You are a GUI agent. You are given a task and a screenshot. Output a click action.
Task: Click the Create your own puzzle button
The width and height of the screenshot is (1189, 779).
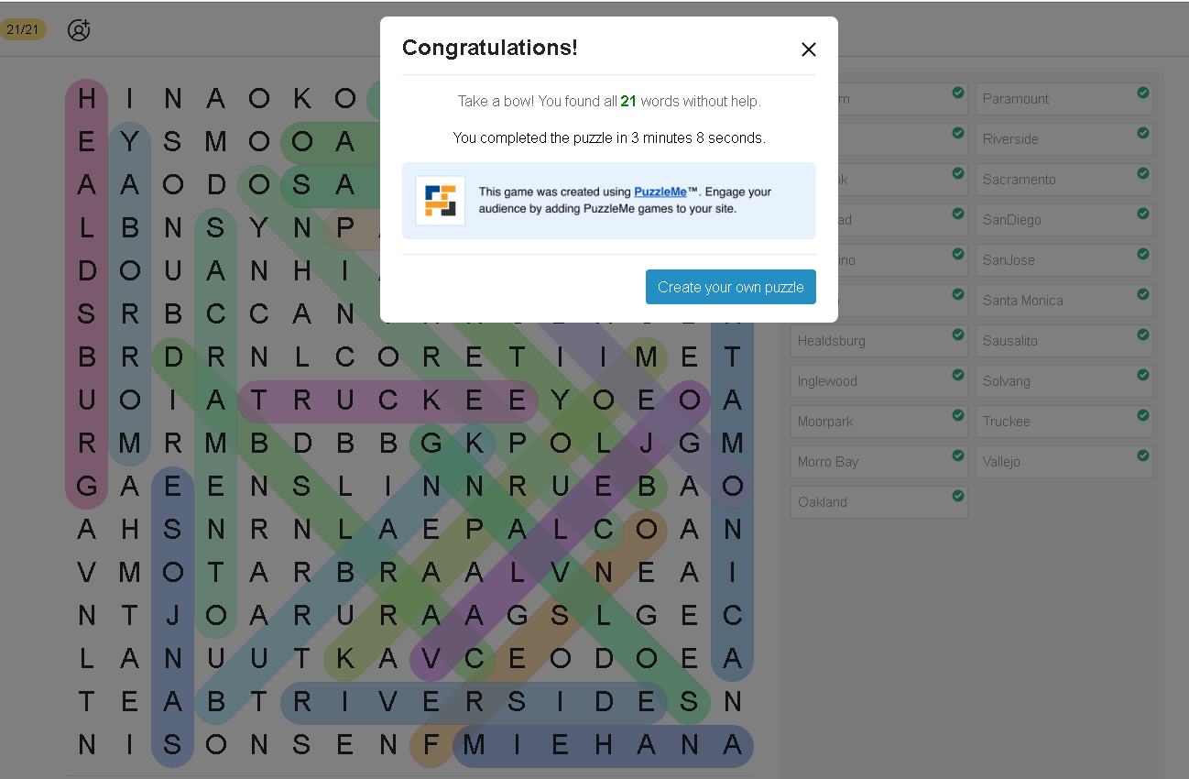pos(730,287)
